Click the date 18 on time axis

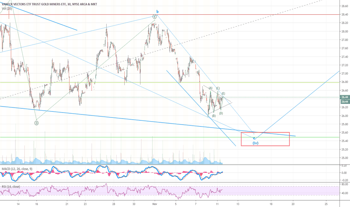pos(271,204)
